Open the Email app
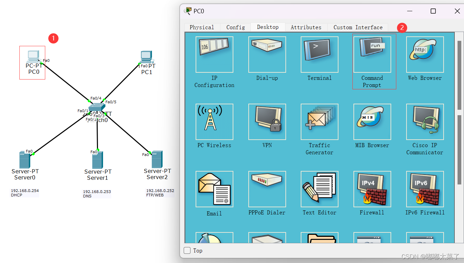This screenshot has height=263, width=464. pyautogui.click(x=214, y=189)
